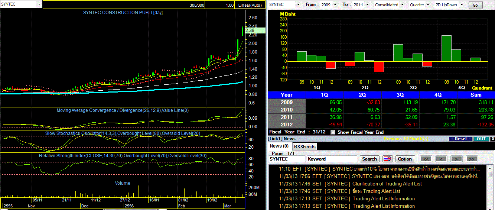Click the Search news button
Screen dimensions: 495x210
[x=369, y=159]
